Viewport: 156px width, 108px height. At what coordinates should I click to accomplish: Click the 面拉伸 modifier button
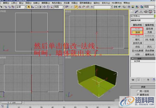(149, 29)
